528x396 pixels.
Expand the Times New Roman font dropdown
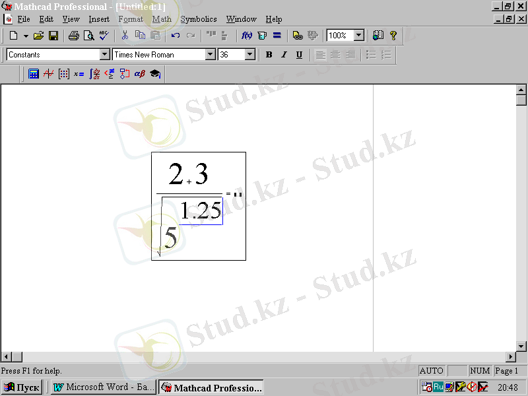(210, 55)
